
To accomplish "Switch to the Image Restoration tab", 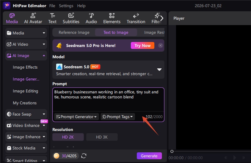I will point(154,33).
